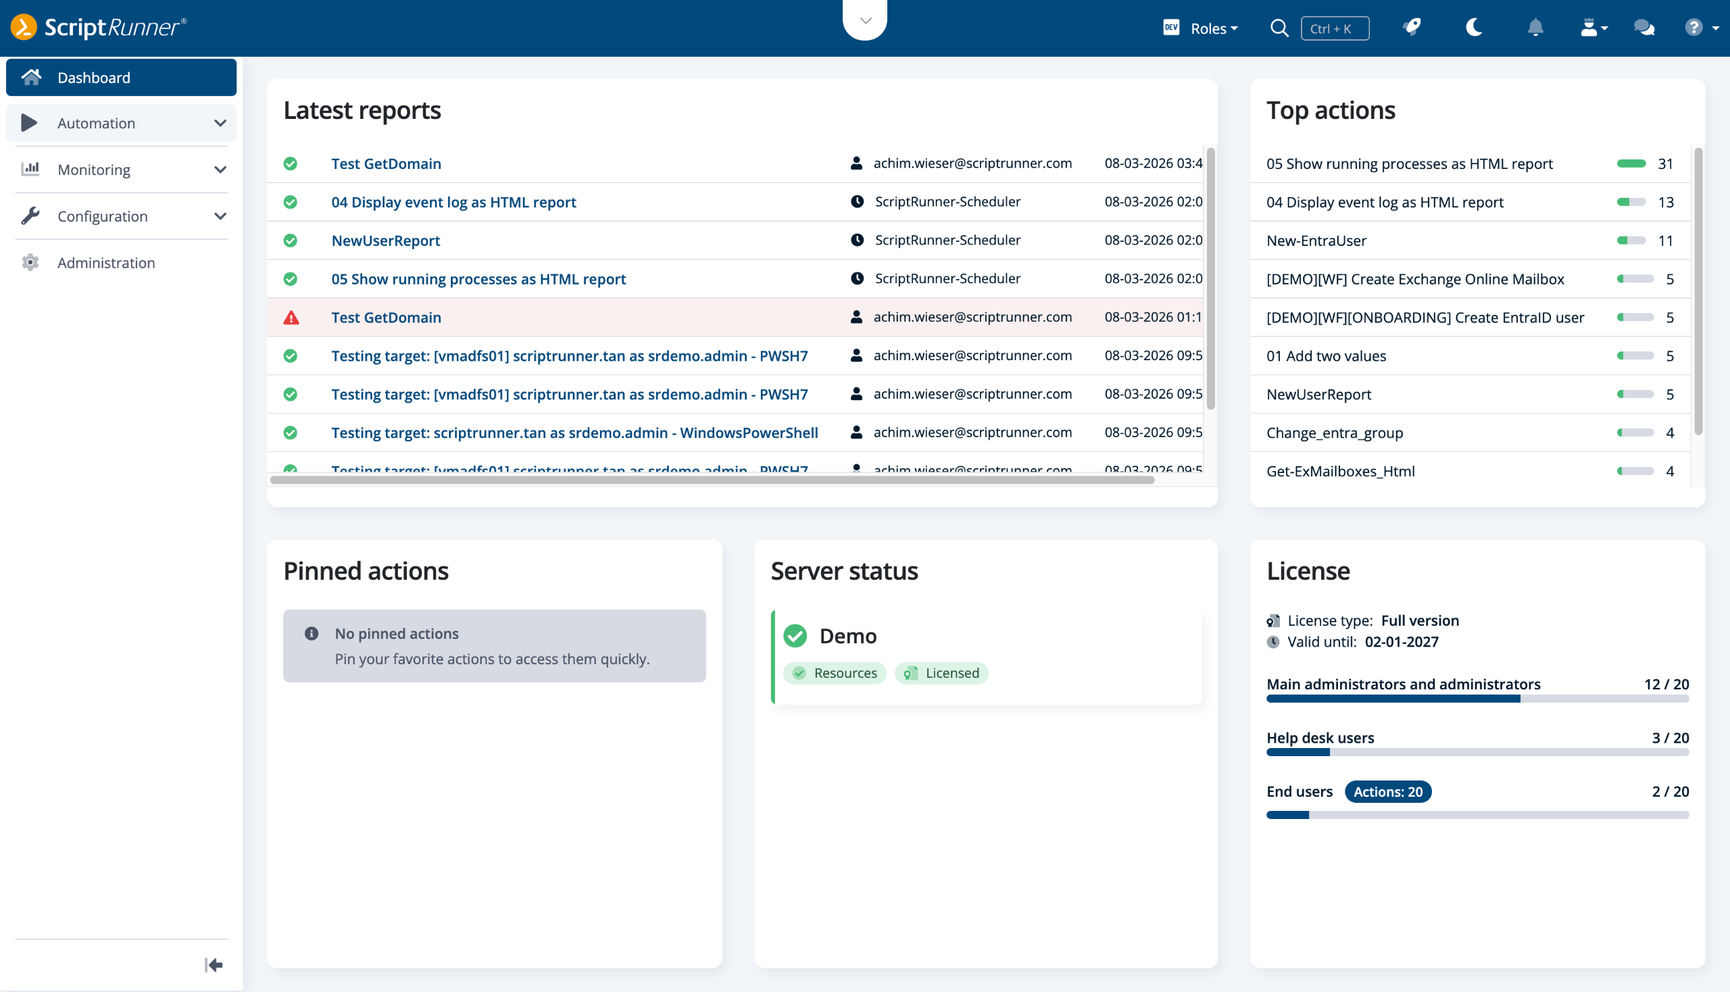
Task: Click the rocket icon in header
Action: point(1412,27)
